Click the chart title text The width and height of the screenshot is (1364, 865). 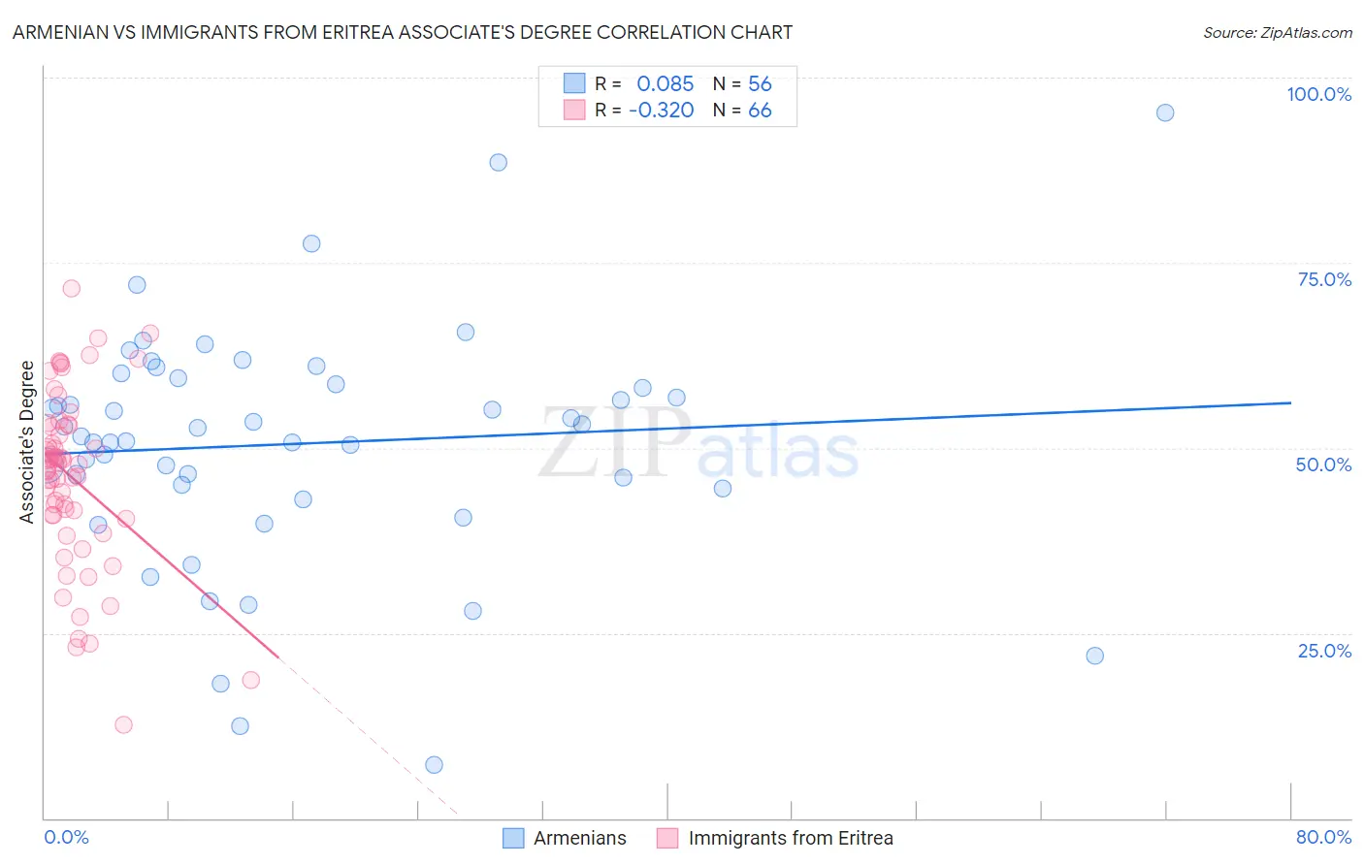403,32
